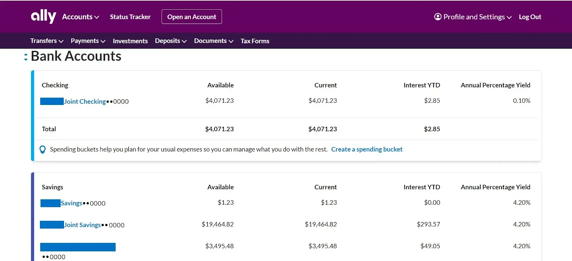Click the Savings section label
Screen dimensions: 572x261
[53, 187]
